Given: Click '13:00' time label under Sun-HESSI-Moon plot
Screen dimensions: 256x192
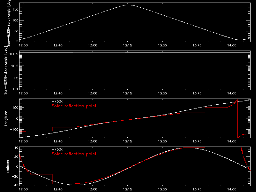Looking at the screenshot, I should (93, 93).
